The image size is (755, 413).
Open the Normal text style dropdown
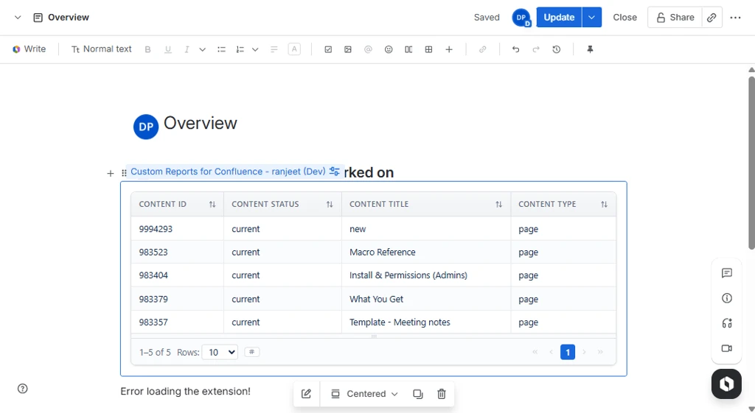click(x=101, y=49)
